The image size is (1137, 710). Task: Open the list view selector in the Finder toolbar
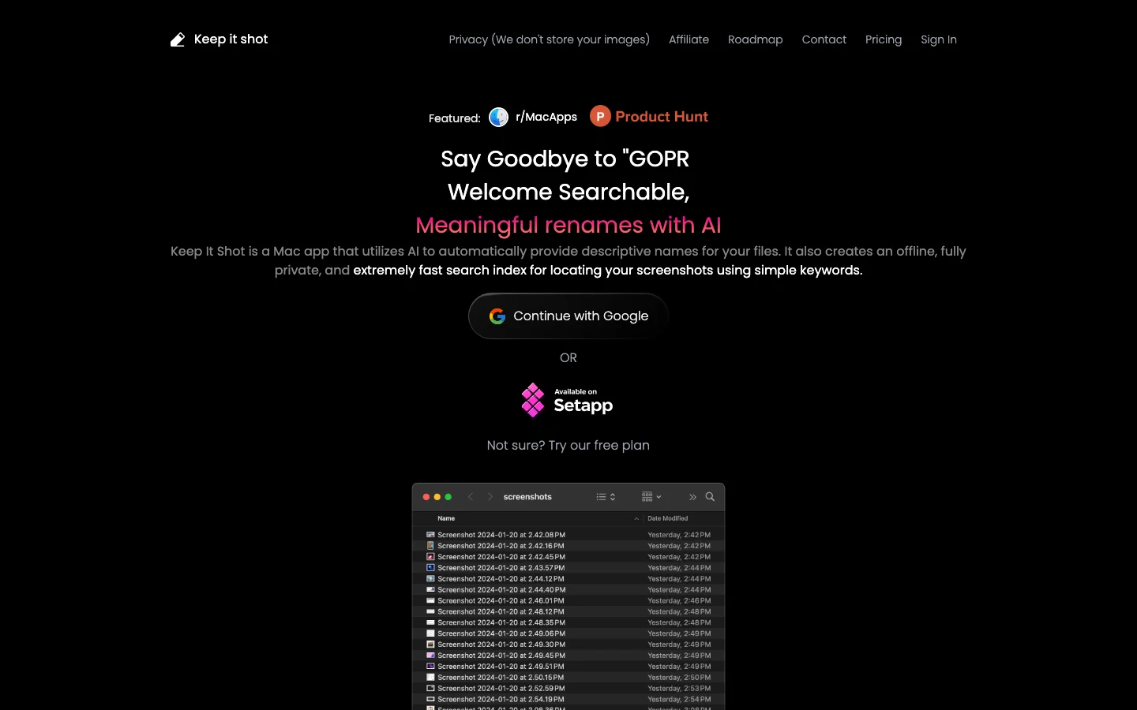click(606, 497)
